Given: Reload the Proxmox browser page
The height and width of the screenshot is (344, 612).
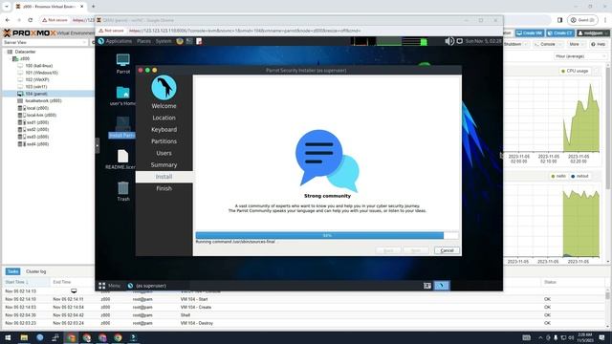Looking at the screenshot, I should [x=30, y=20].
